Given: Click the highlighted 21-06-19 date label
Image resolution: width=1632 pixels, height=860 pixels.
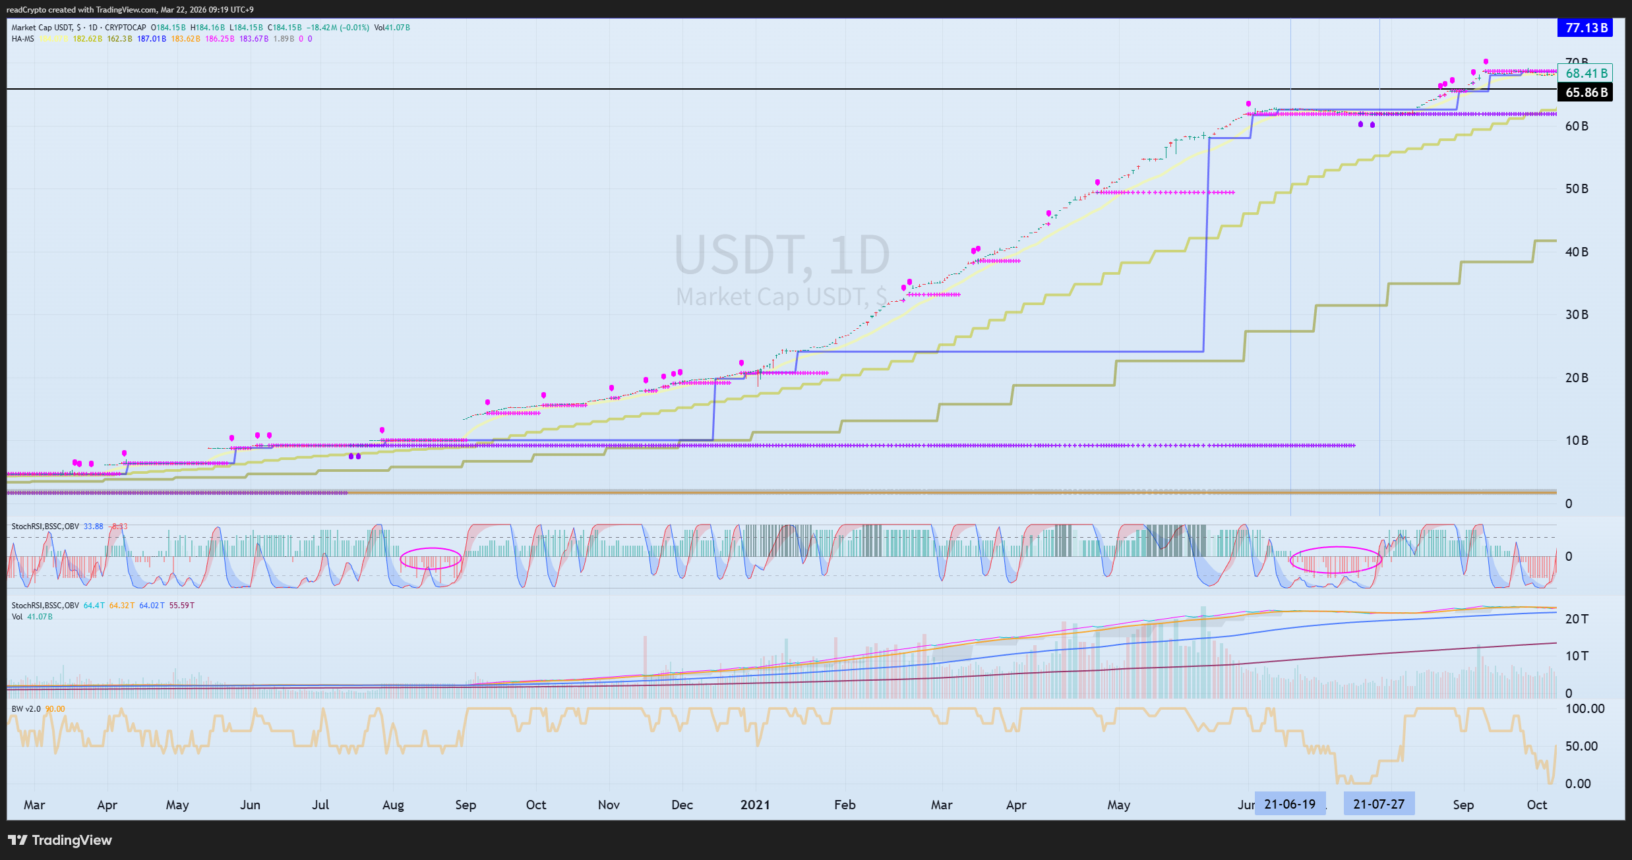Looking at the screenshot, I should click(1290, 804).
